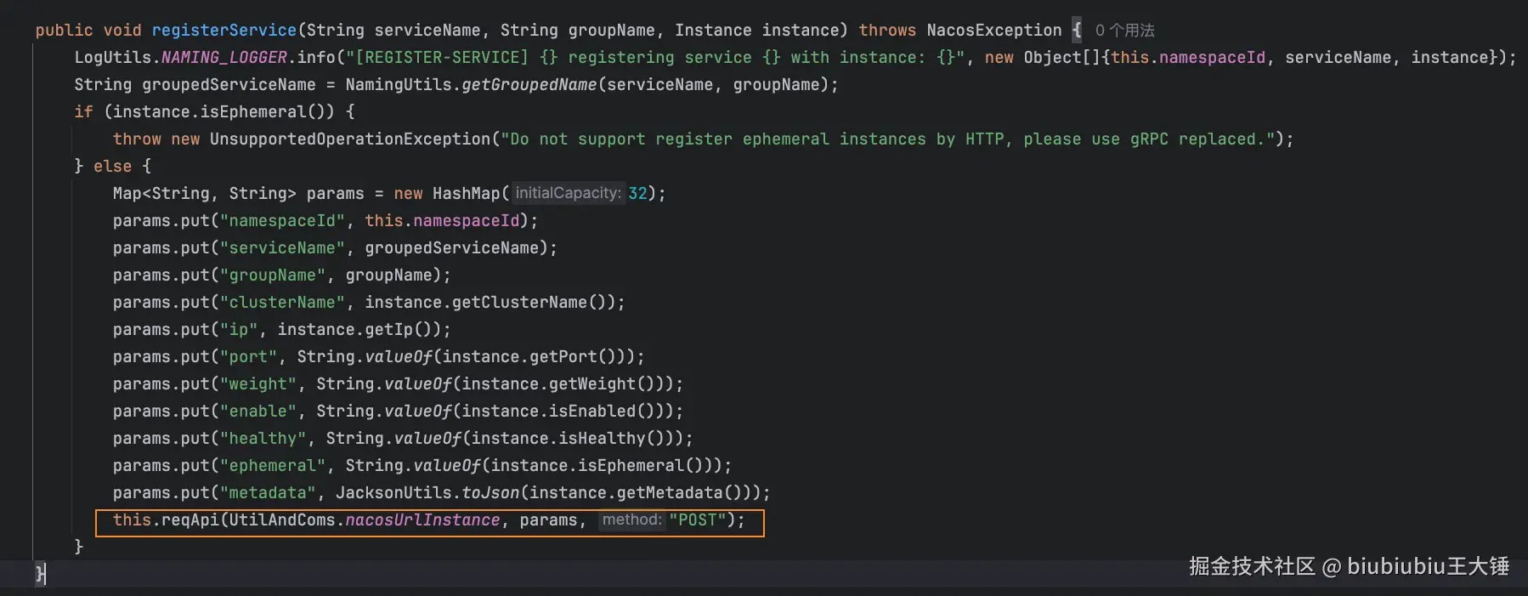Click the "ephemeral" string literal
1528x596 pixels.
click(273, 466)
